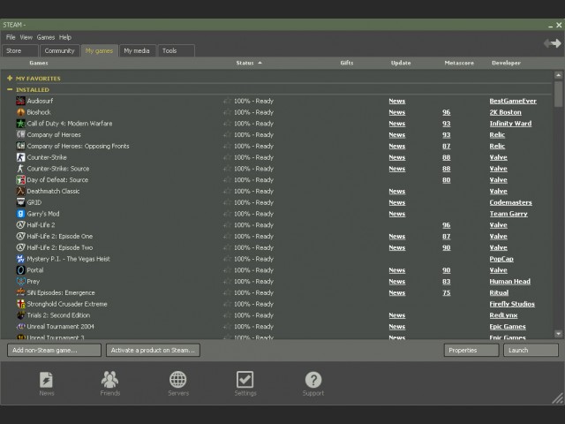Collapse the Installed section
The height and width of the screenshot is (424, 565).
pos(10,89)
